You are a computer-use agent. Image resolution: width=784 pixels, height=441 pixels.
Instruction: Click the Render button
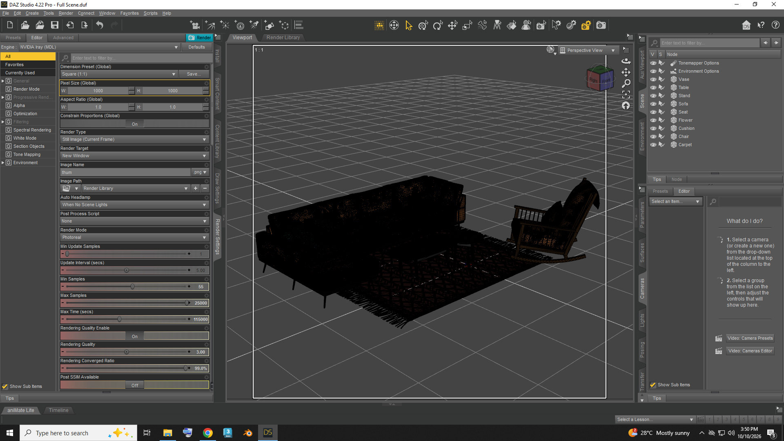[199, 38]
